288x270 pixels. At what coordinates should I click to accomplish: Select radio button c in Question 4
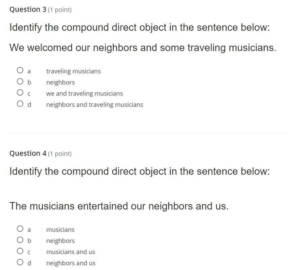click(x=20, y=251)
